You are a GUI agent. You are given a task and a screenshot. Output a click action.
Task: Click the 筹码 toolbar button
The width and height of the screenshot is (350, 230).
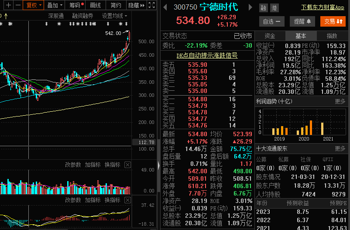click(76, 5)
